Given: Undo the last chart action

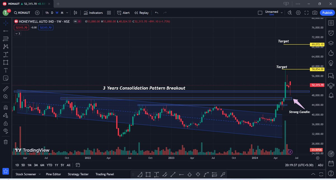Looking at the screenshot, I should tap(157, 13).
